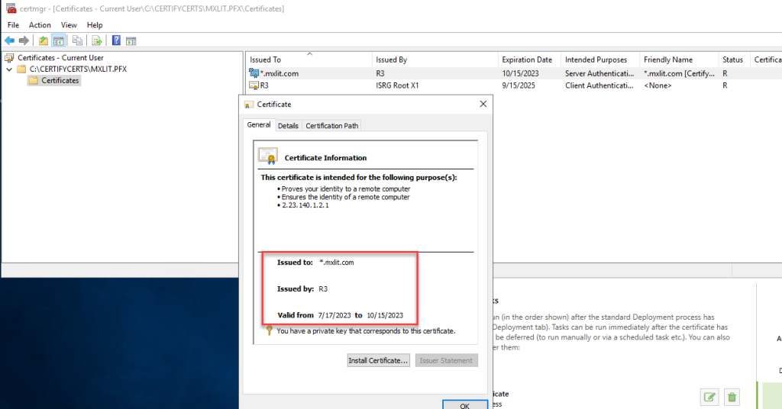
Task: Toggle Show/Hide Console Tree toolbar icon
Action: [58, 40]
